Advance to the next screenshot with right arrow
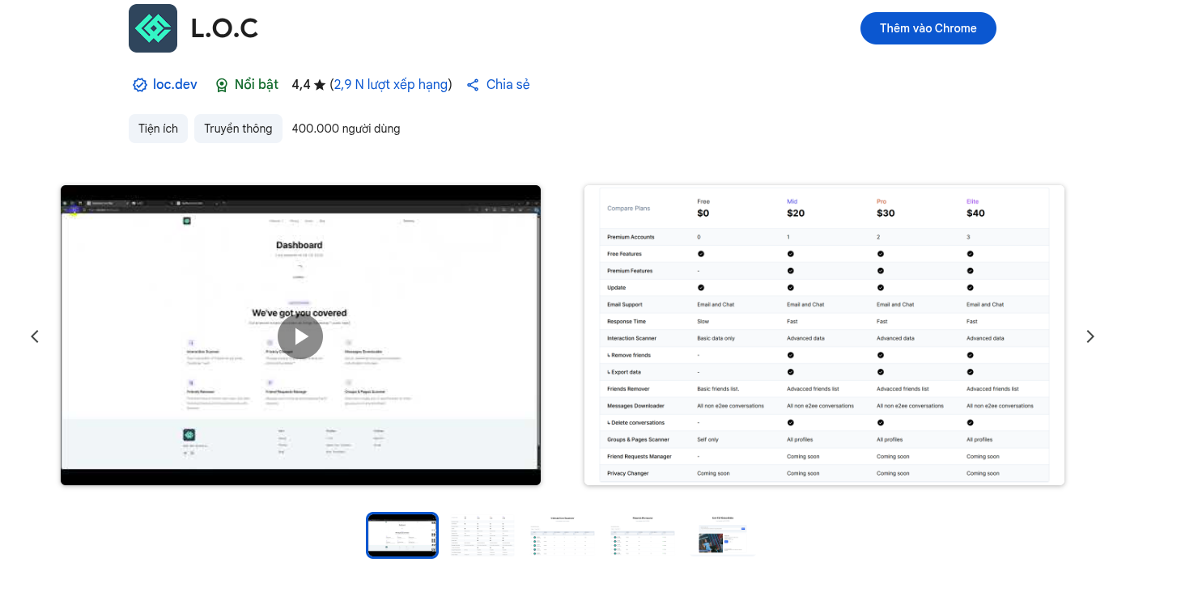1181x592 pixels. click(x=1090, y=336)
